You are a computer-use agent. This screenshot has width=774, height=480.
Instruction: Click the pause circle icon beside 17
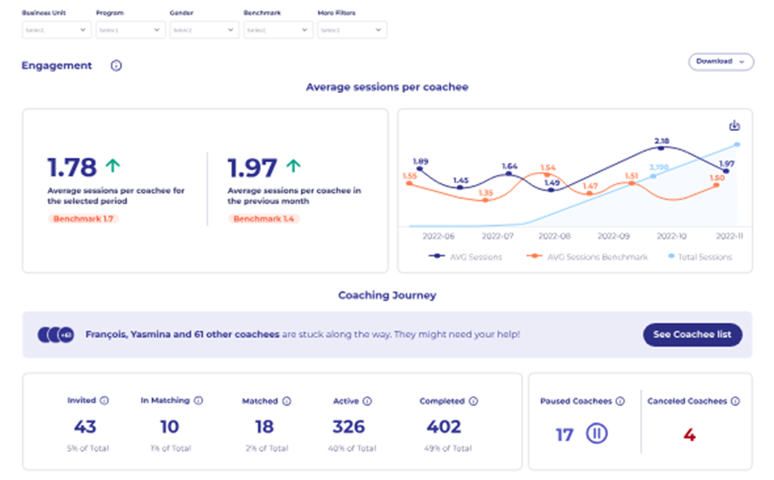pyautogui.click(x=597, y=434)
